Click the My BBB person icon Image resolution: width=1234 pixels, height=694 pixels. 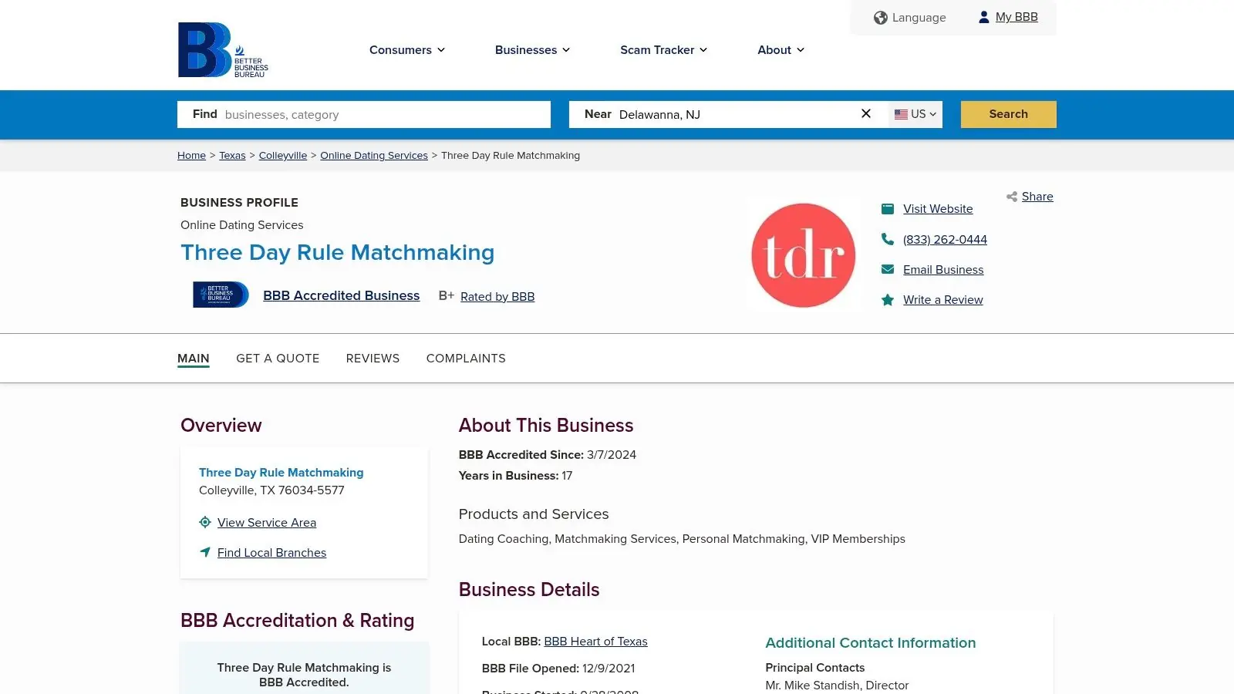983,17
